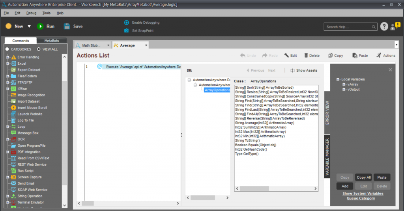The width and height of the screenshot is (404, 211).
Task: Select the CATEGORIES radio button
Action: coord(7,49)
